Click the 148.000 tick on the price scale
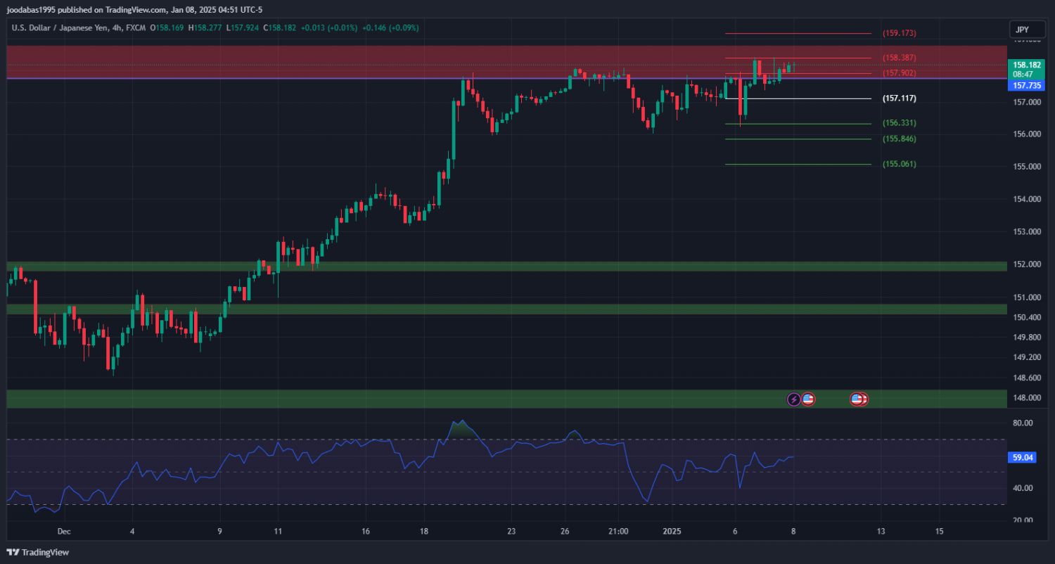This screenshot has height=564, width=1055. [x=1022, y=398]
